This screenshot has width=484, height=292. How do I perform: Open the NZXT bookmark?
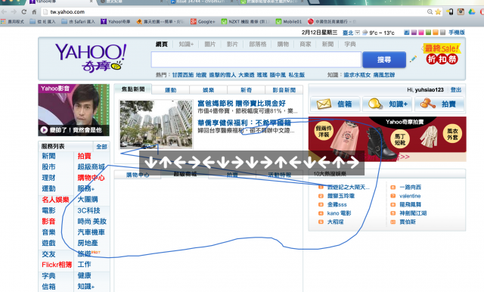(245, 21)
